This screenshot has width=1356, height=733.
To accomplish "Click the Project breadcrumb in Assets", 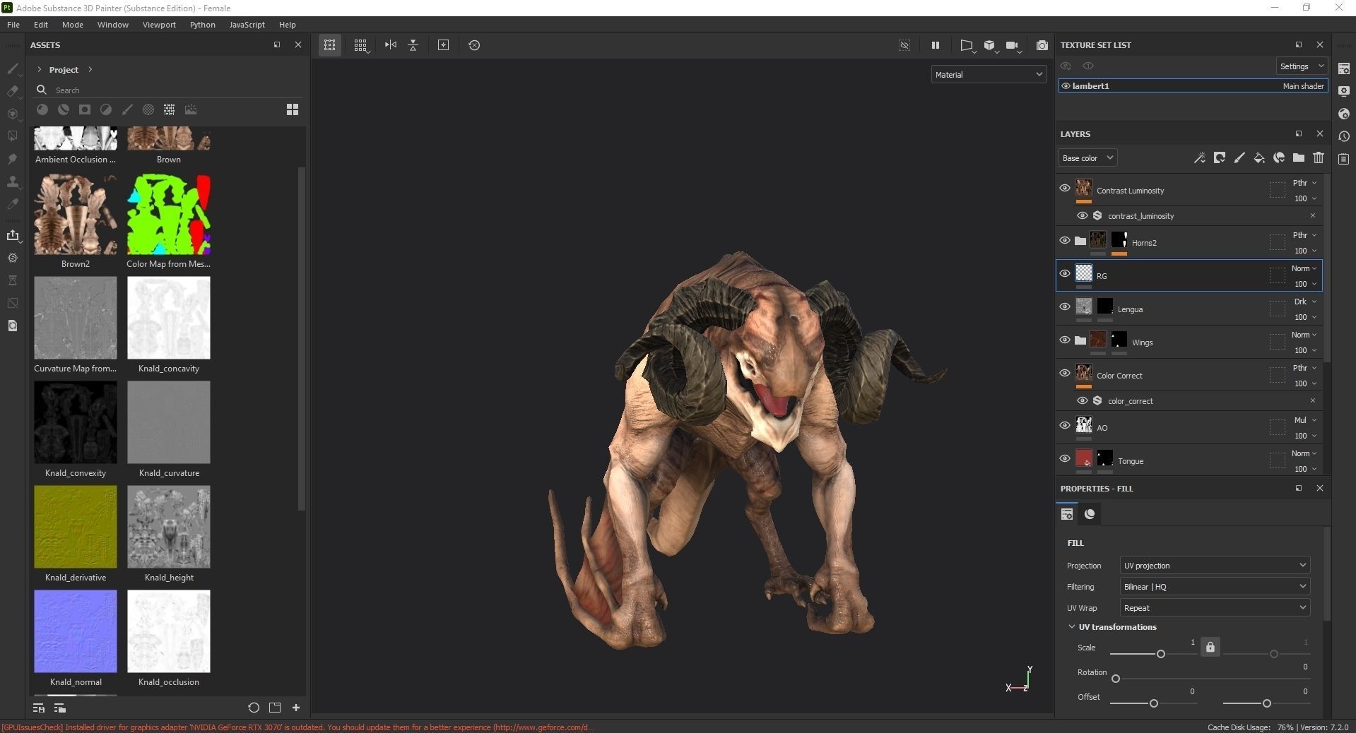I will pyautogui.click(x=64, y=70).
